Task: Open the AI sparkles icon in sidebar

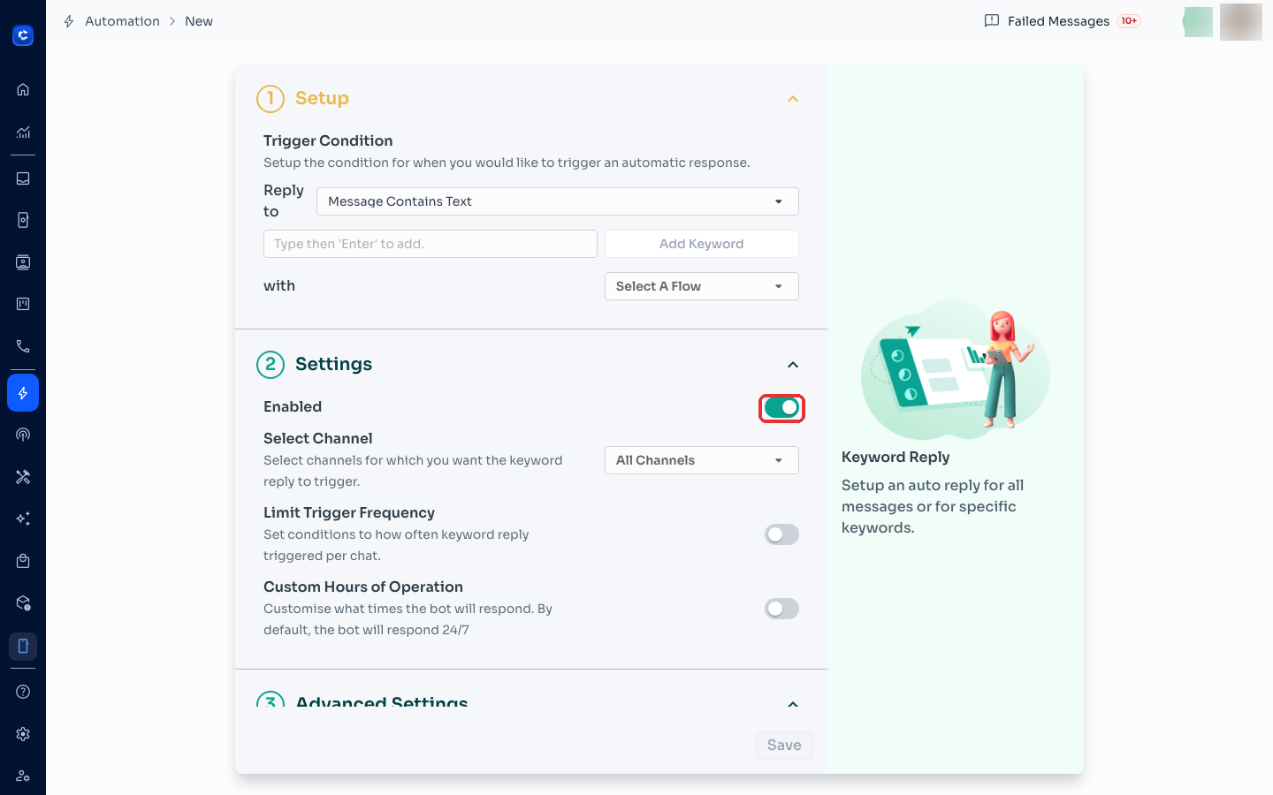Action: [23, 519]
